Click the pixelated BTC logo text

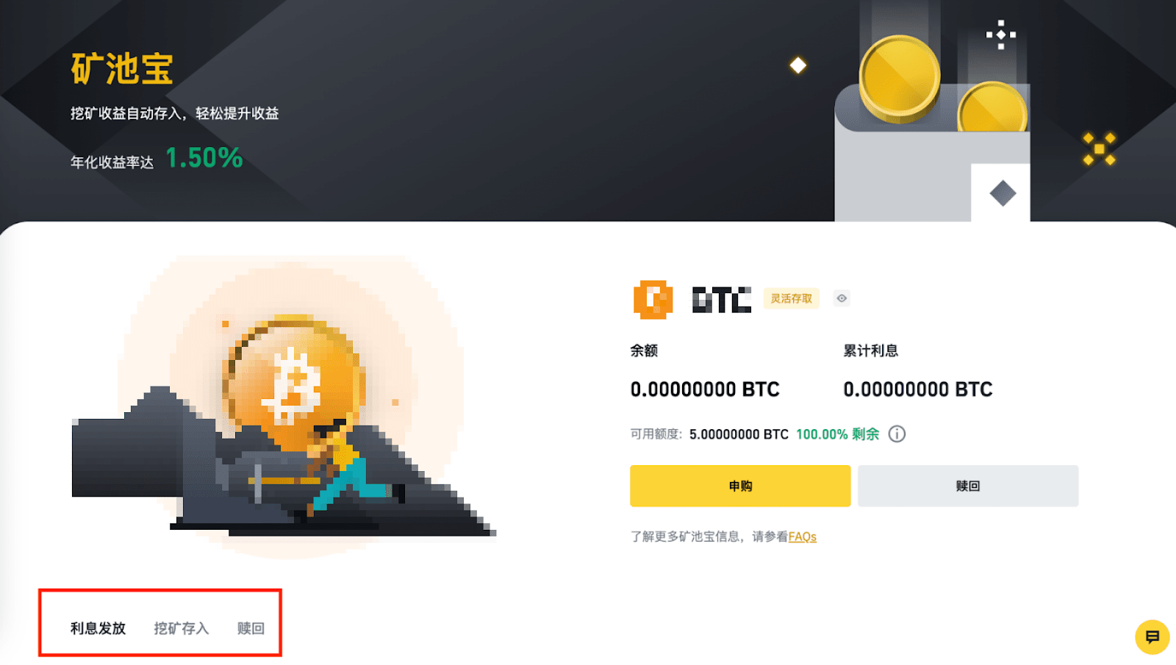click(722, 300)
